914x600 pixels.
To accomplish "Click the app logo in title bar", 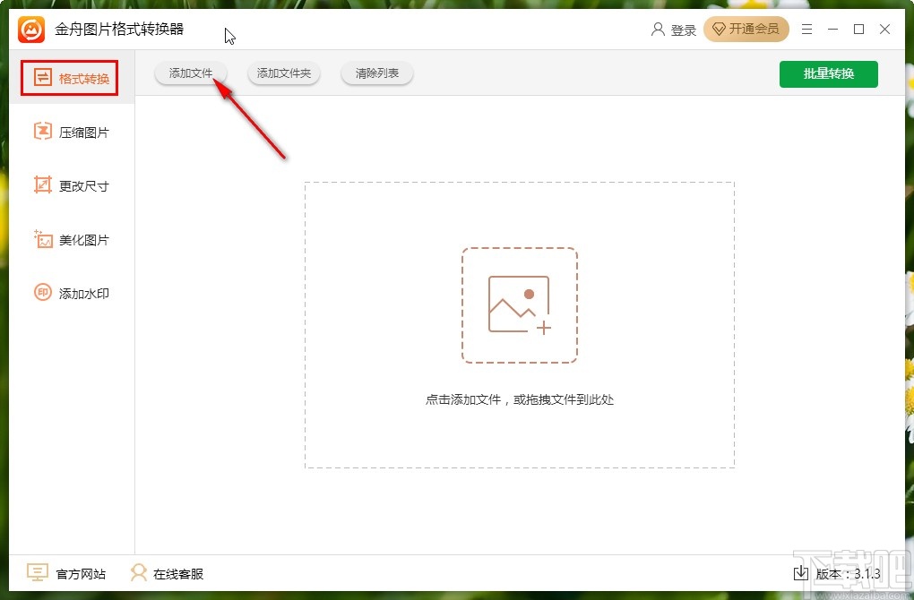I will (30, 28).
